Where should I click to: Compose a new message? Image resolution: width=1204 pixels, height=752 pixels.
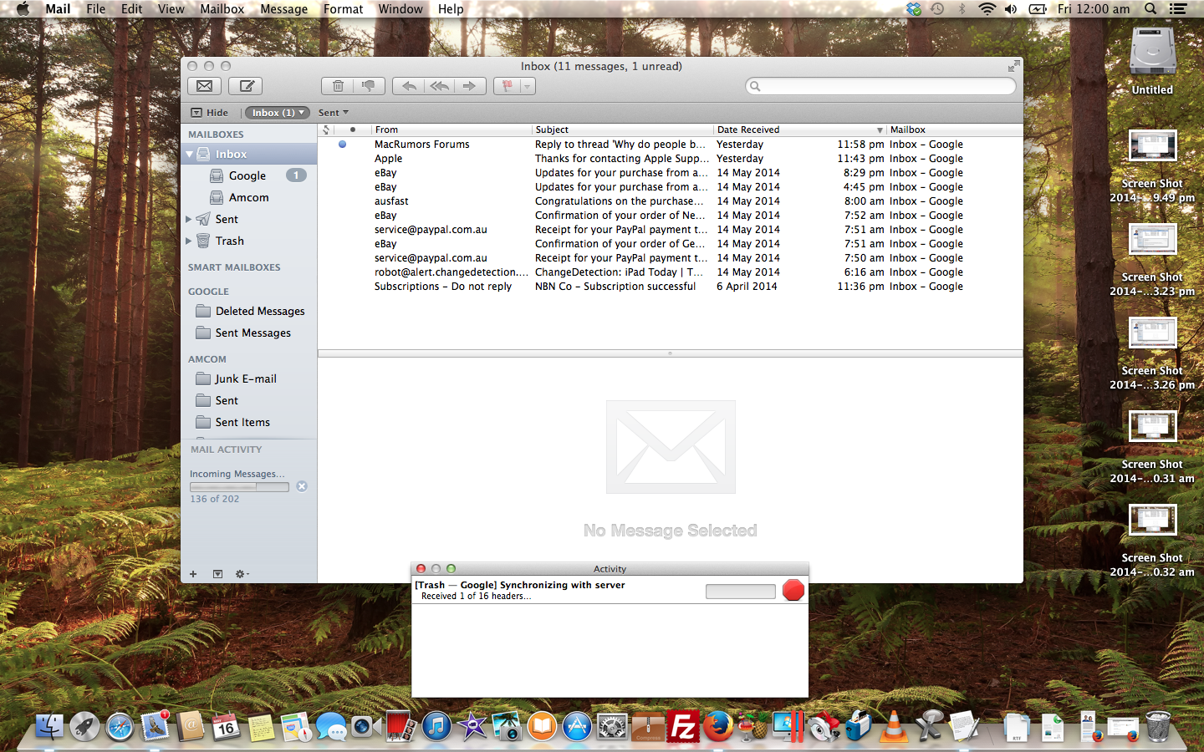coord(246,86)
